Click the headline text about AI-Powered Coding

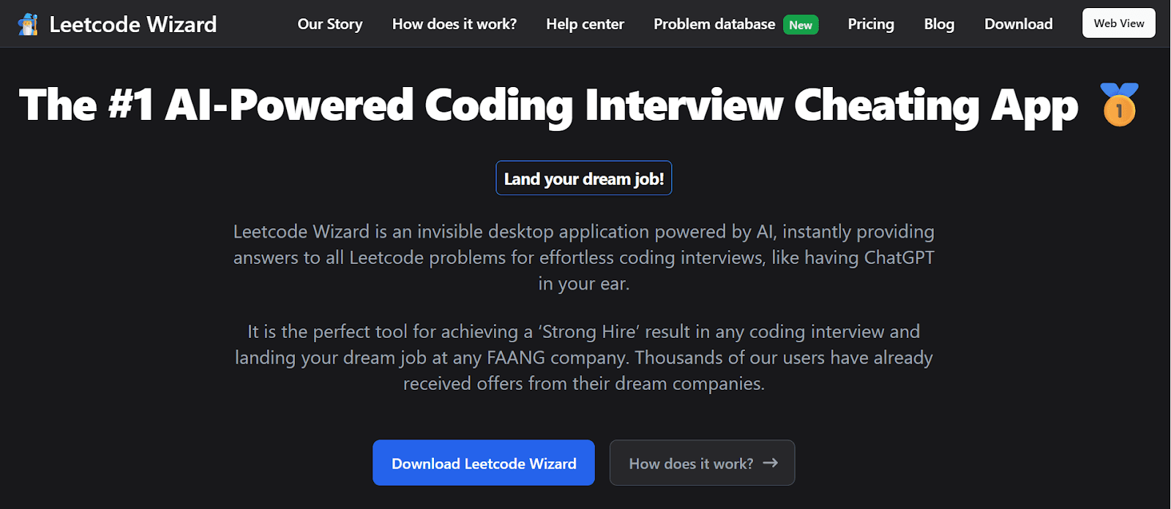tap(548, 105)
